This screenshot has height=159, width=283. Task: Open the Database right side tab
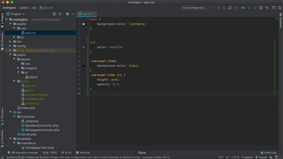pos(280,21)
